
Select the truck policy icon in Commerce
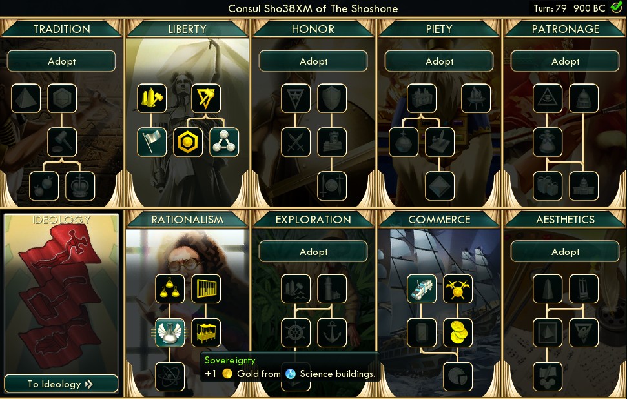click(x=422, y=289)
